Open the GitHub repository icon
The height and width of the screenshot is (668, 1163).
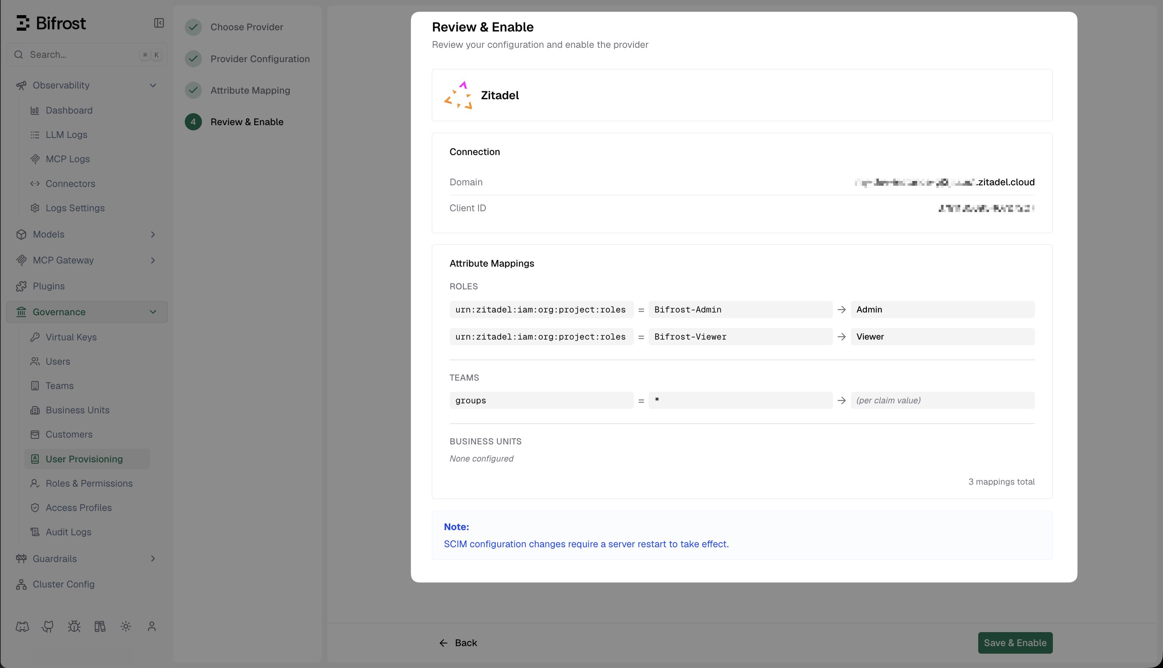coord(48,626)
